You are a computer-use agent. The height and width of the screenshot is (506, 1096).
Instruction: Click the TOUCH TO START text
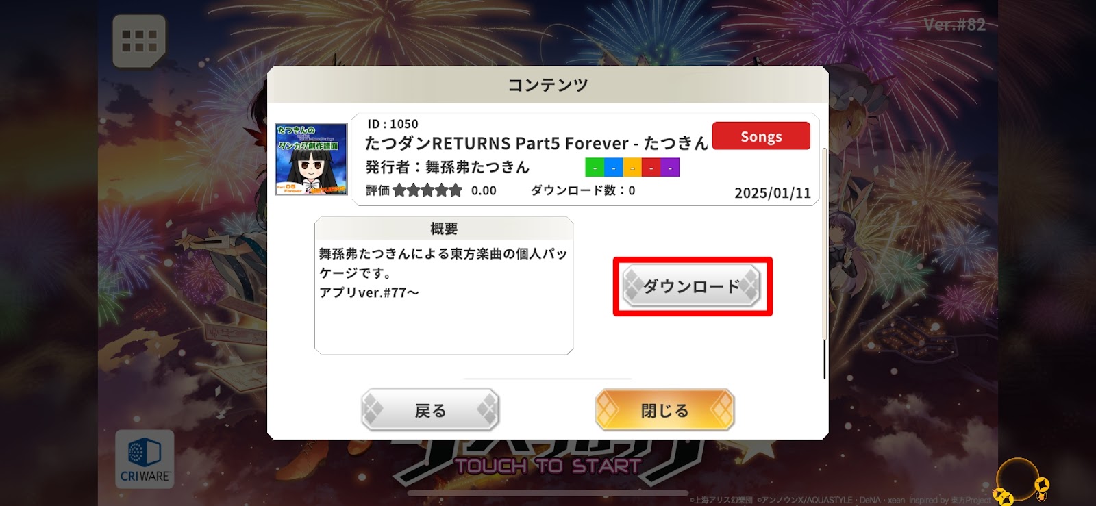[x=548, y=466]
